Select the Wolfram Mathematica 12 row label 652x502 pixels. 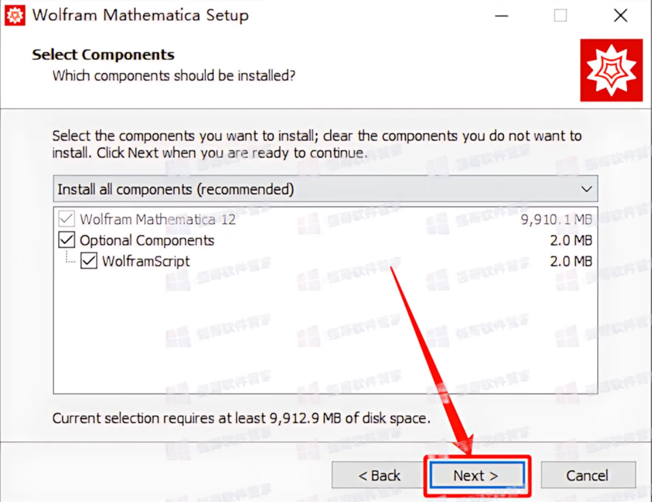point(158,219)
